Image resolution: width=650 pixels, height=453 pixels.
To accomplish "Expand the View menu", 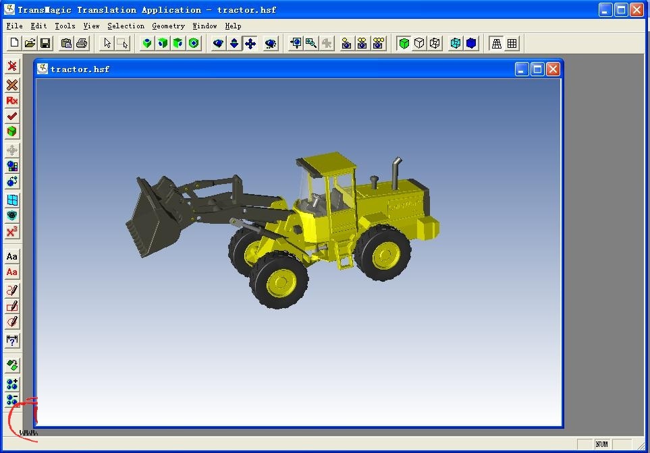I will [91, 26].
